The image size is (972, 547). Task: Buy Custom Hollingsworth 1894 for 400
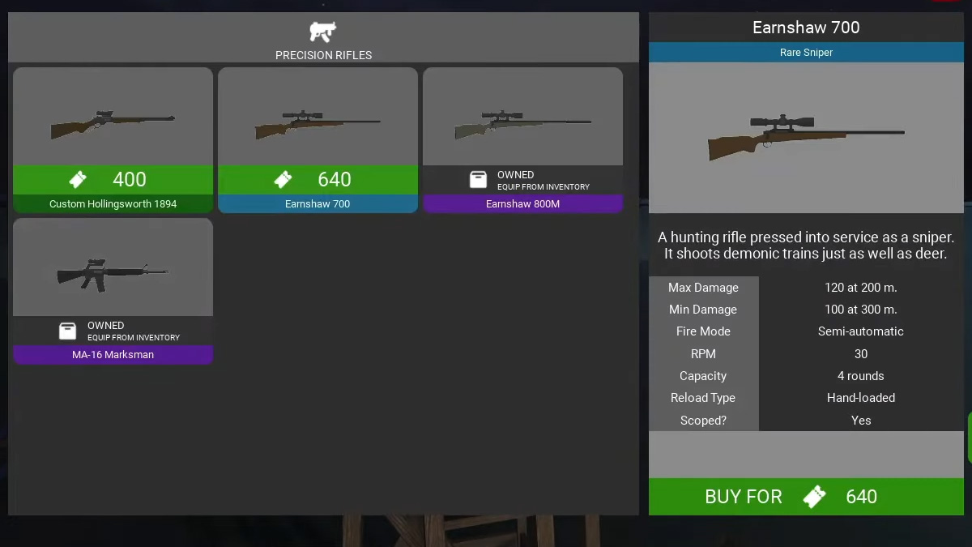(x=113, y=179)
